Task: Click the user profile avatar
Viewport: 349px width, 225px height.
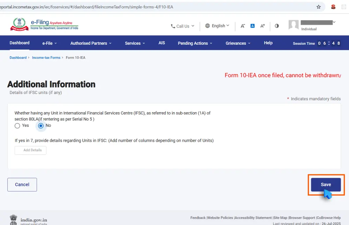Action: pos(294,25)
